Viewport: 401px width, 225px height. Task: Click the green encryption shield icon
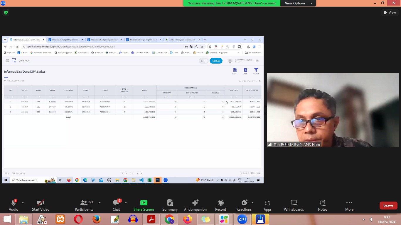tap(6, 13)
